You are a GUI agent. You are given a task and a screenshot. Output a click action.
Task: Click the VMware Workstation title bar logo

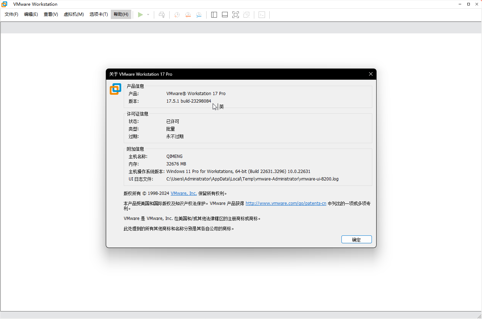coord(4,4)
